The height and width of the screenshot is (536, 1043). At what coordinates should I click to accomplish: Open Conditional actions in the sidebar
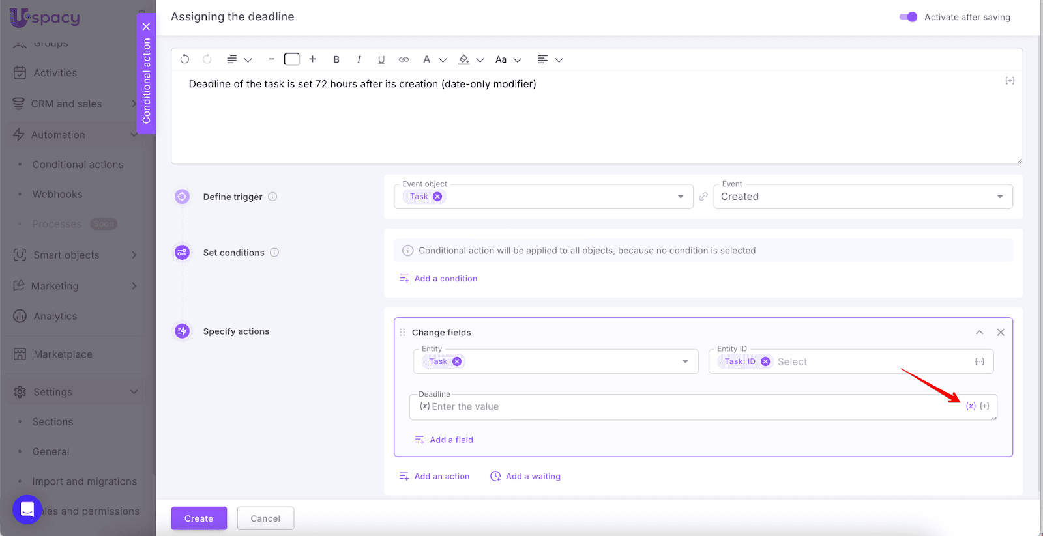[x=78, y=165]
